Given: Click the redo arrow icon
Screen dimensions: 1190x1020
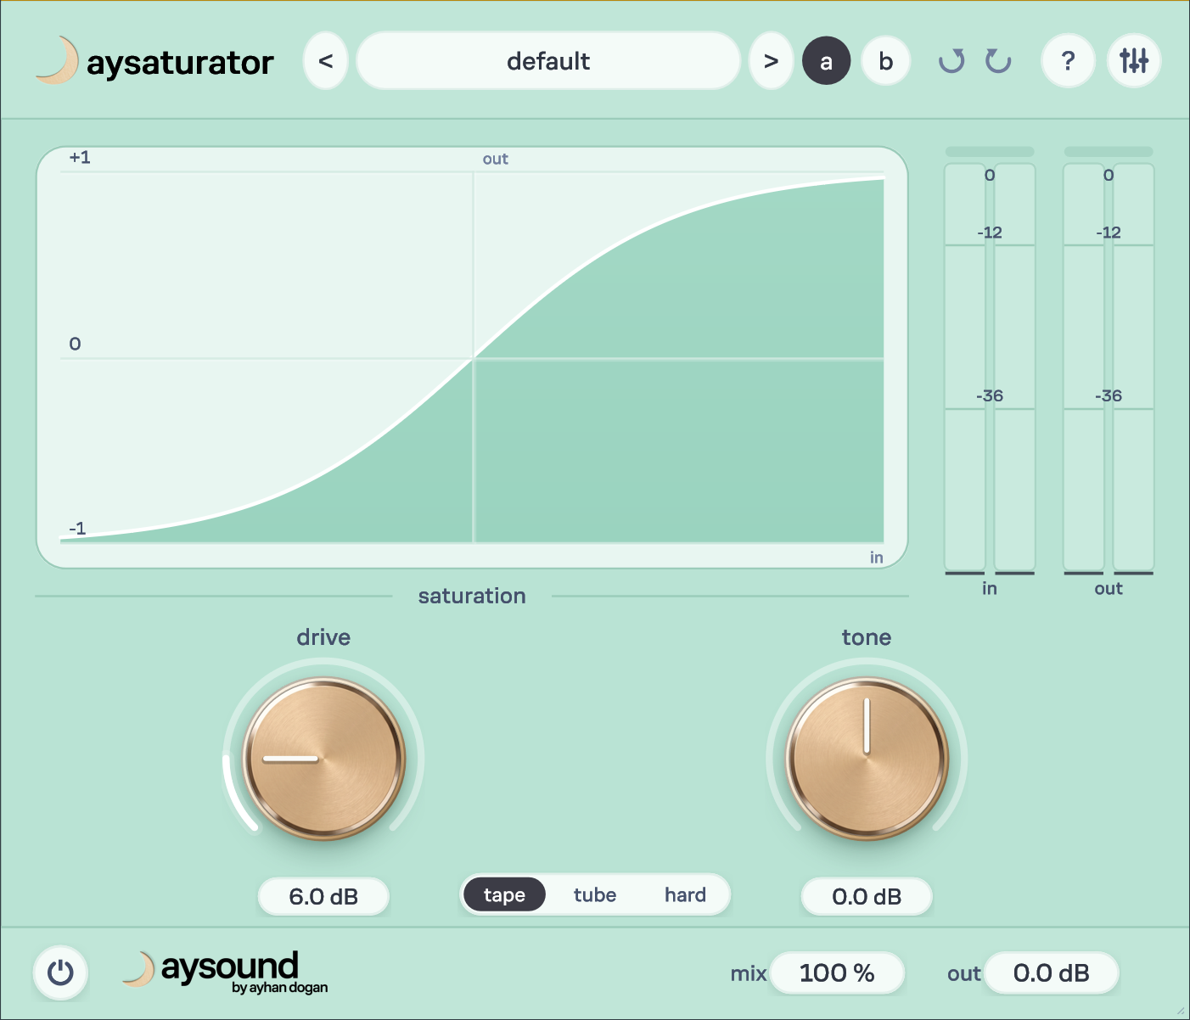Looking at the screenshot, I should (998, 61).
